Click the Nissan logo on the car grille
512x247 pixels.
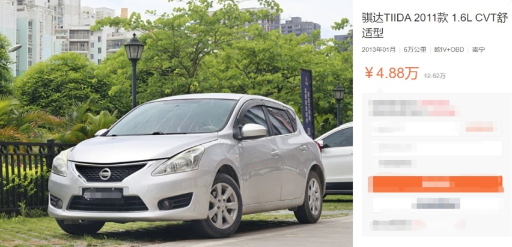(105, 174)
